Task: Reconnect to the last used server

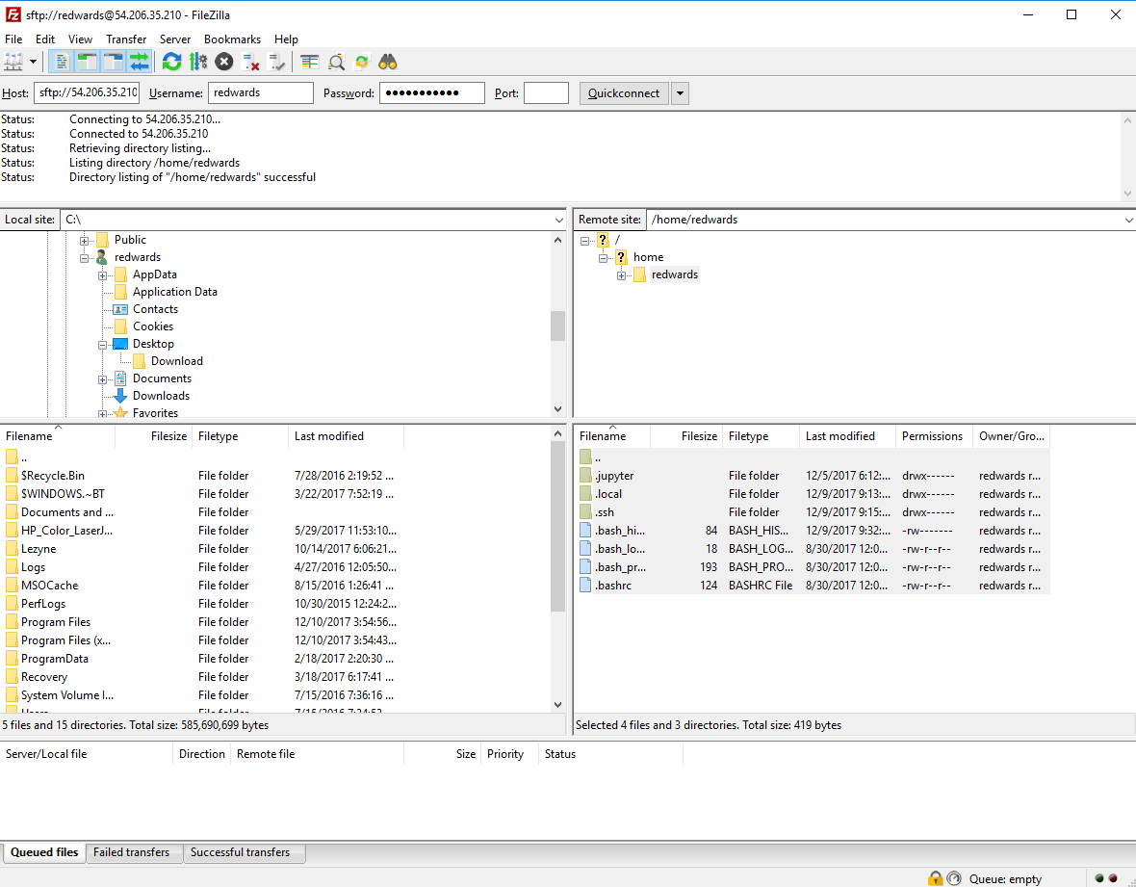Action: coord(276,63)
